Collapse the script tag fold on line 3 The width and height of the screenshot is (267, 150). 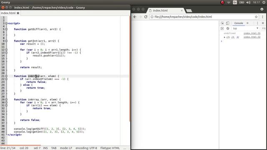6,23
